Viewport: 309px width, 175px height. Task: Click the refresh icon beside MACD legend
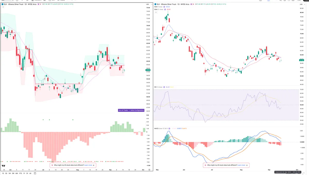pos(170,128)
